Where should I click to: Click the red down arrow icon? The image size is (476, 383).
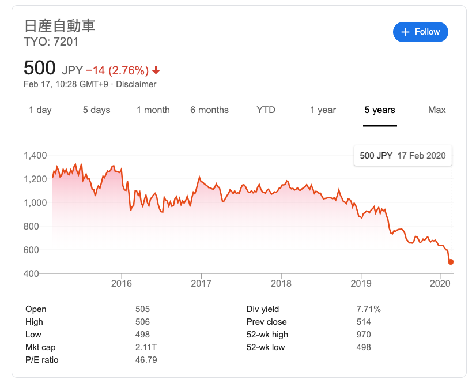(x=156, y=70)
